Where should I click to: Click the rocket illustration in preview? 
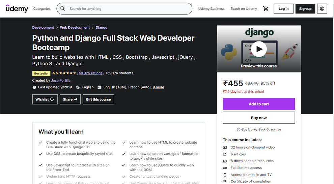pos(290,52)
